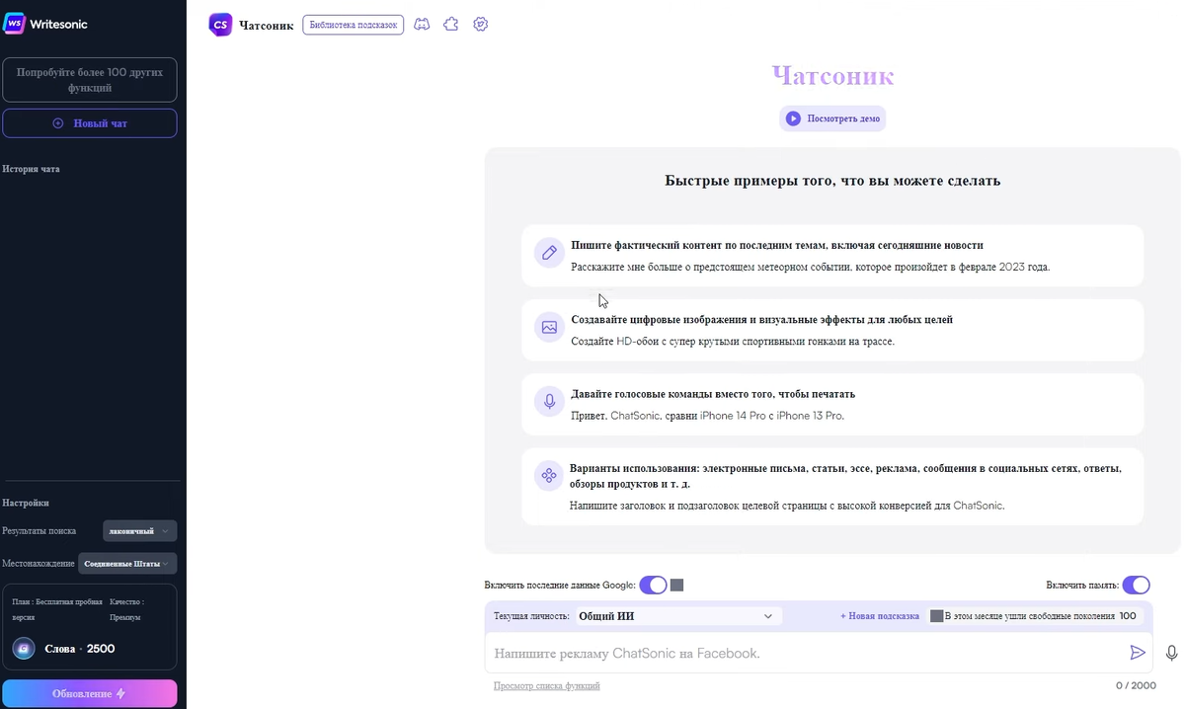Click the 'Обновление' upgrade button

click(x=90, y=693)
